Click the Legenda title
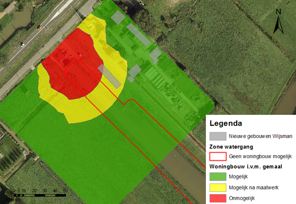Viewport: 296px width, 204px height. [226, 123]
